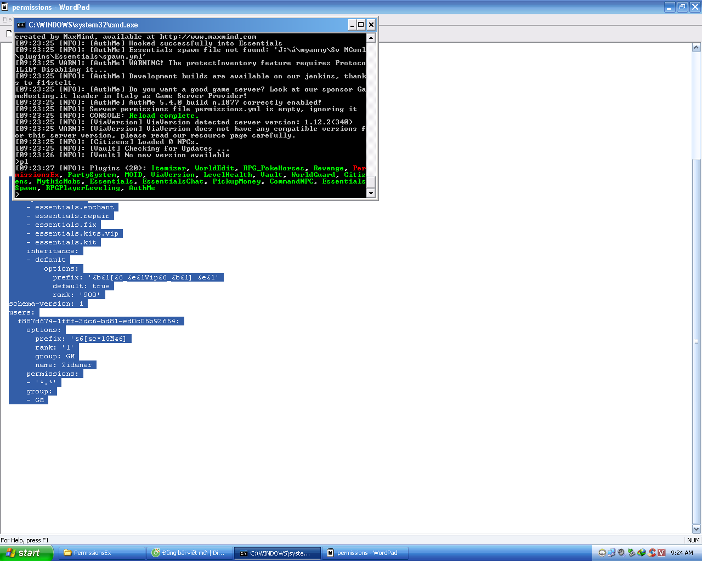Image resolution: width=702 pixels, height=561 pixels.
Task: Close the cmd.exe console window
Action: pos(371,25)
